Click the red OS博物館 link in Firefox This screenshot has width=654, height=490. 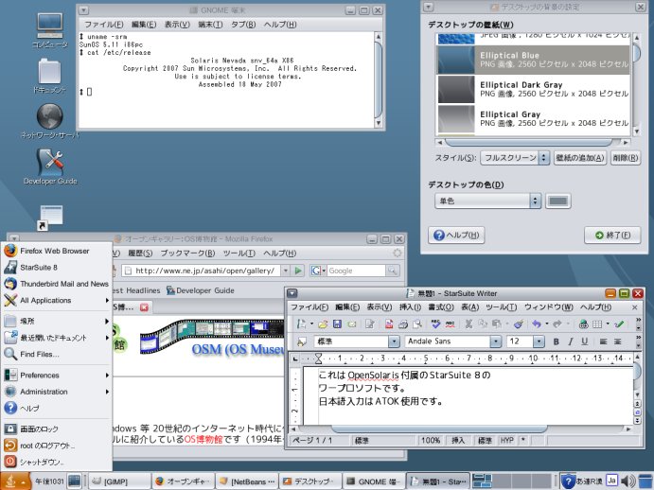click(x=203, y=439)
